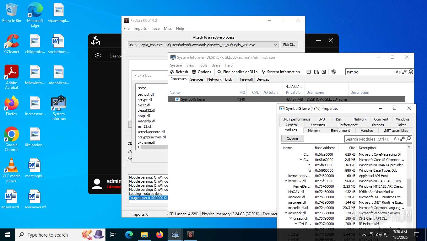Click the terminate X-box toolbar icon
The width and height of the screenshot is (427, 241).
[x=324, y=72]
